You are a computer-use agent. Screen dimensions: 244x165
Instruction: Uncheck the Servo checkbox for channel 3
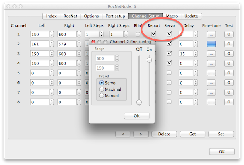pos(169,53)
